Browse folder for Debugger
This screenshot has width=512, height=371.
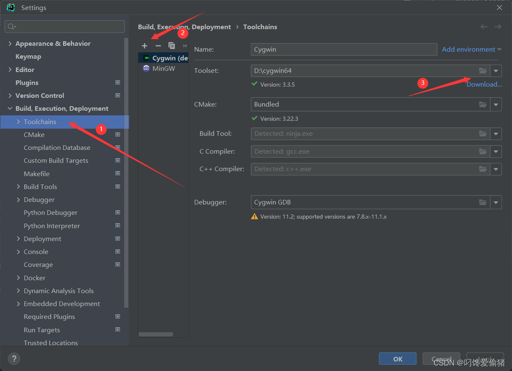483,202
